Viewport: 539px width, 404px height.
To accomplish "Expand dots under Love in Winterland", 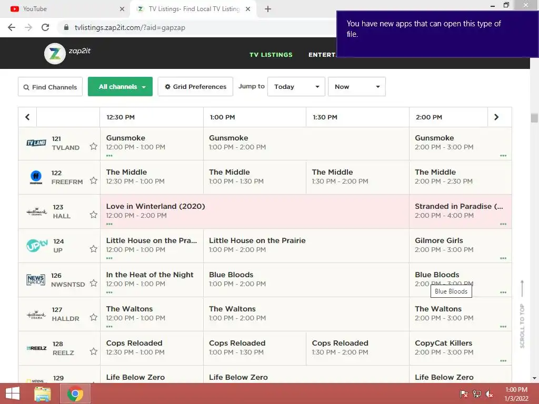I will click(x=109, y=224).
